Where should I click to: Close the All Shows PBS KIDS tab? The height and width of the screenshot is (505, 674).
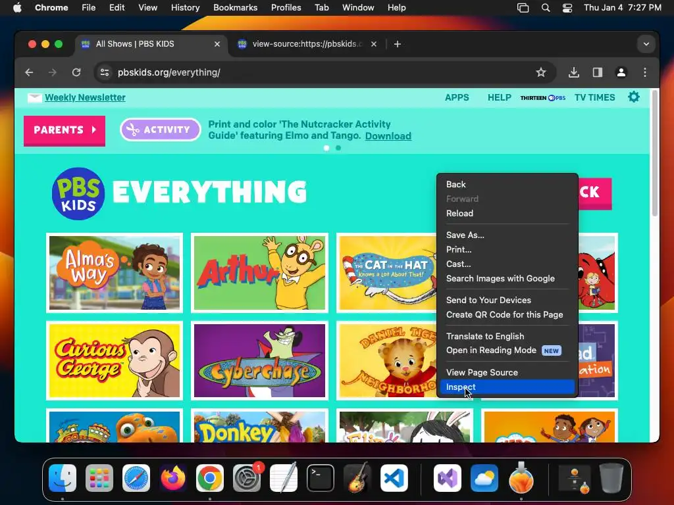[x=217, y=44]
